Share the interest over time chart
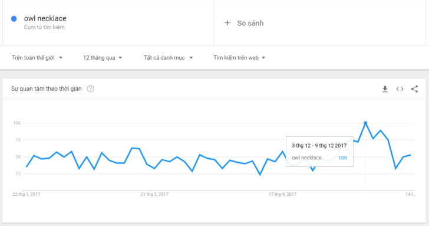The image size is (429, 226). (414, 89)
